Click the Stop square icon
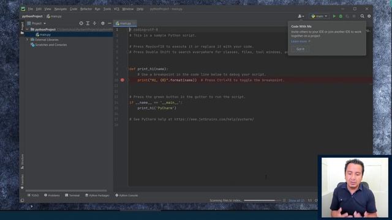Screen dimensions: 392x220 pos(354,16)
